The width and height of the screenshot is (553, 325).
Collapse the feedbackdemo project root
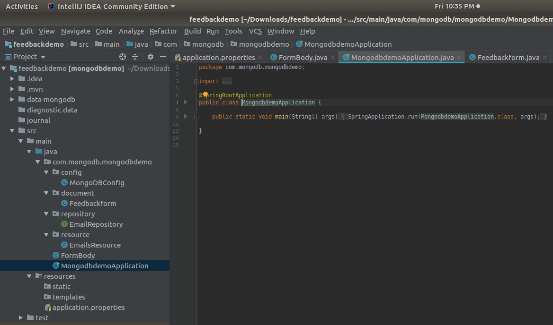tap(4, 68)
